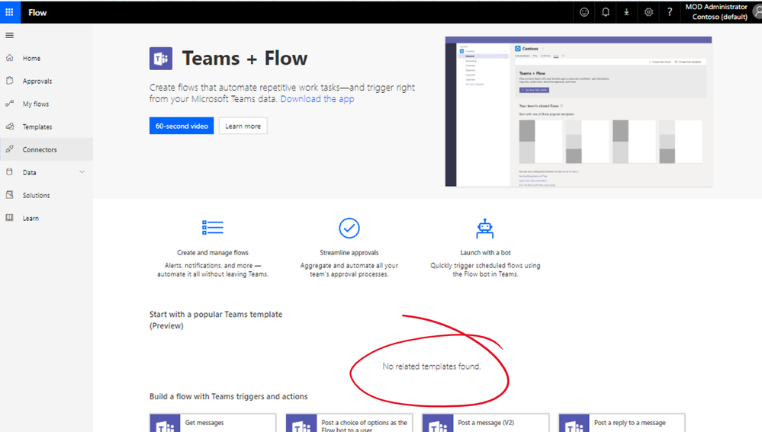Image resolution: width=762 pixels, height=432 pixels.
Task: Click the Approvals icon in the sidebar
Action: (x=10, y=81)
